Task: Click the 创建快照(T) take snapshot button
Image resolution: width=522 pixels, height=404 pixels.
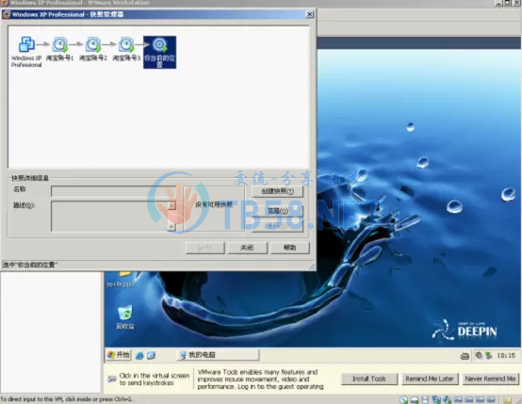Action: [x=277, y=191]
